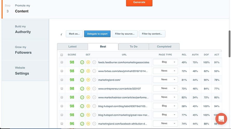The height and width of the screenshot is (129, 231).
Task: Click yellow star icon for forbes.com row
Action: (x=88, y=71)
